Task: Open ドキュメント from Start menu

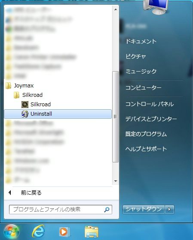Action: point(141,41)
